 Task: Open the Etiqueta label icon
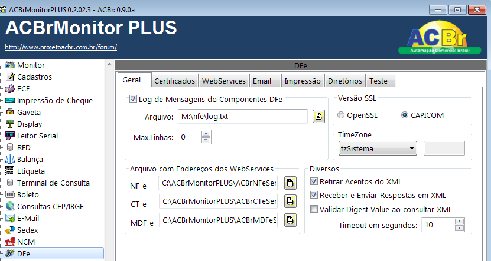pyautogui.click(x=10, y=171)
